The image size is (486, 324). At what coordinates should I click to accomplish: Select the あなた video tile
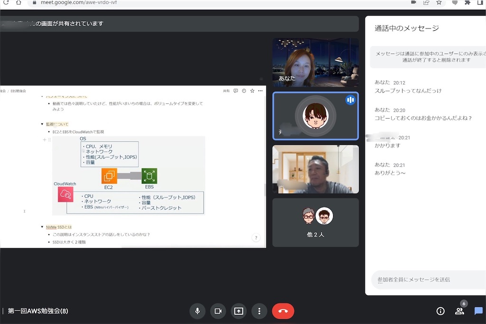coord(316,62)
